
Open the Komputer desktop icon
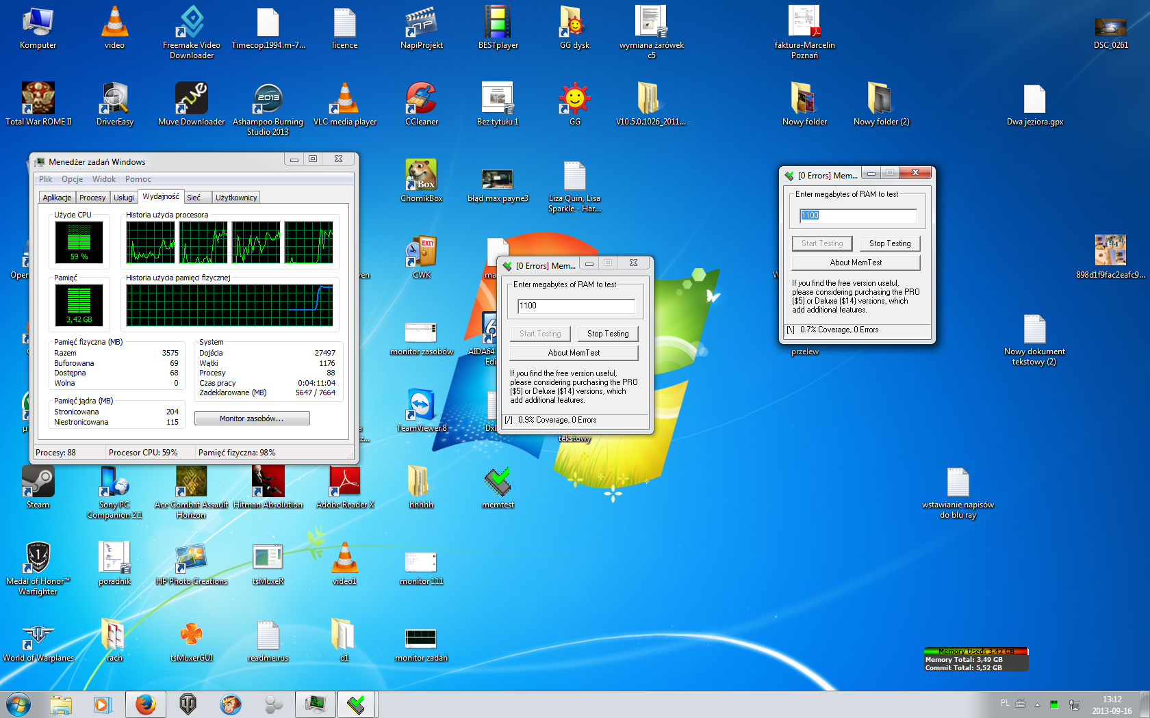pos(38,29)
